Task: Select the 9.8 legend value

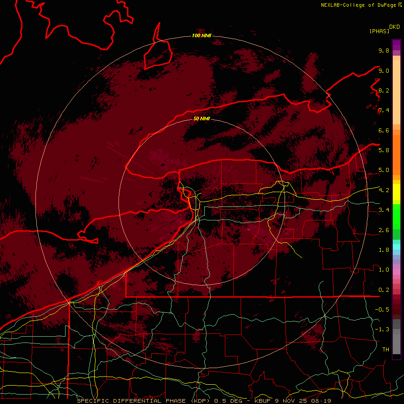Action: [x=384, y=50]
